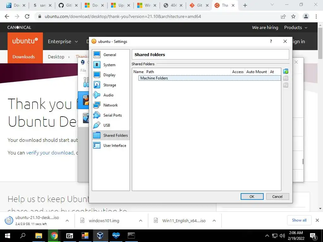This screenshot has height=242, width=323.
Task: Click We are hiring link
Action: (x=265, y=27)
